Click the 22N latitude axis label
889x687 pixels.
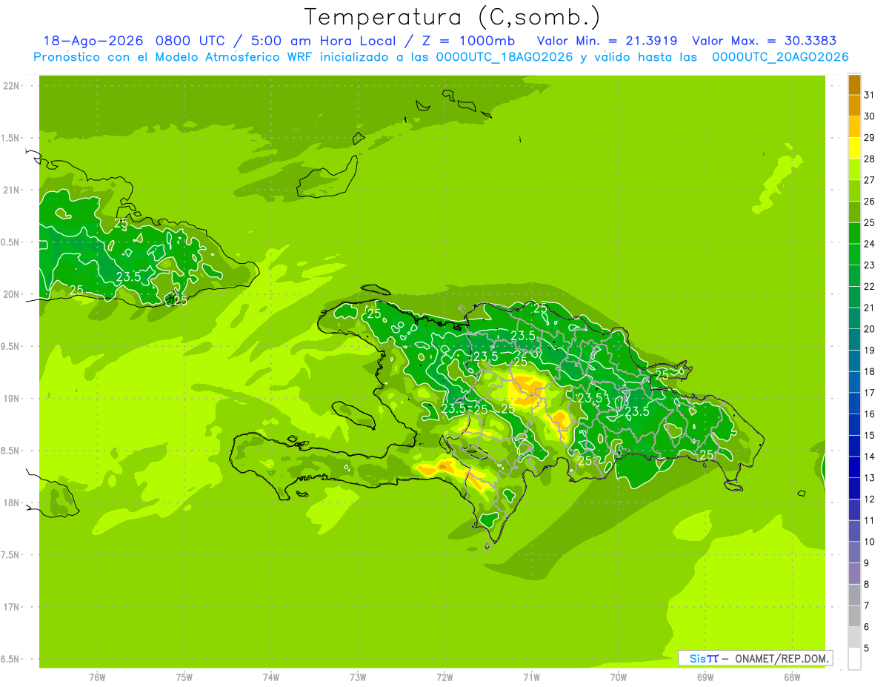click(x=11, y=86)
